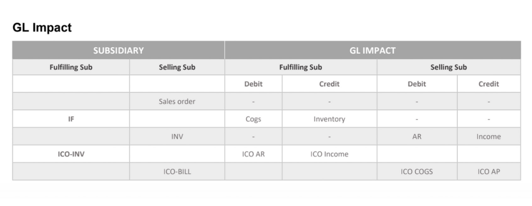Click Debit header under GL Fulfilling Sub

(x=253, y=84)
